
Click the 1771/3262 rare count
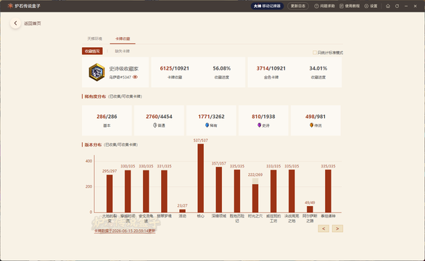coord(211,117)
